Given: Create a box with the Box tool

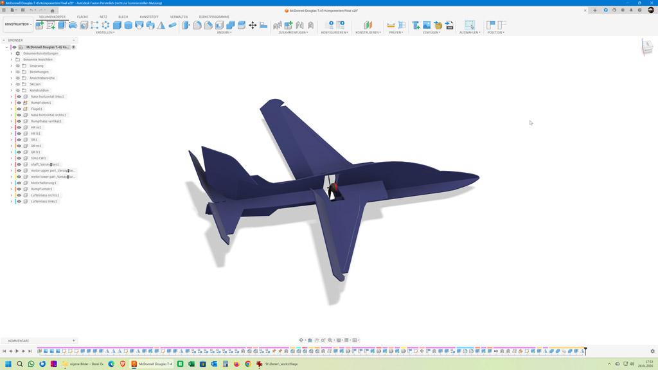Looking at the screenshot, I should click(117, 25).
